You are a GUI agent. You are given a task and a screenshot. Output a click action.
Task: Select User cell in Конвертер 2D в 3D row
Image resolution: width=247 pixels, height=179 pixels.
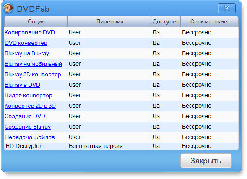click(109, 106)
